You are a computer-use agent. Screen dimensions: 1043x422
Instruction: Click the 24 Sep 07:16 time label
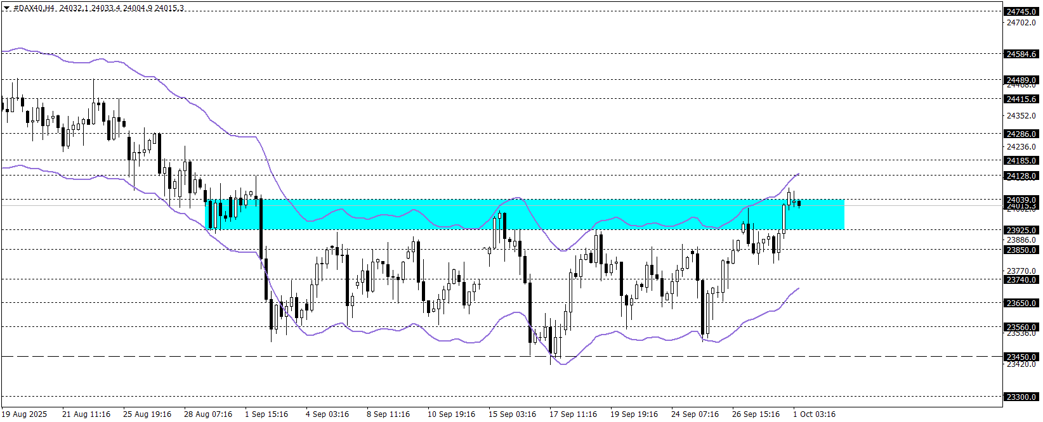[695, 414]
